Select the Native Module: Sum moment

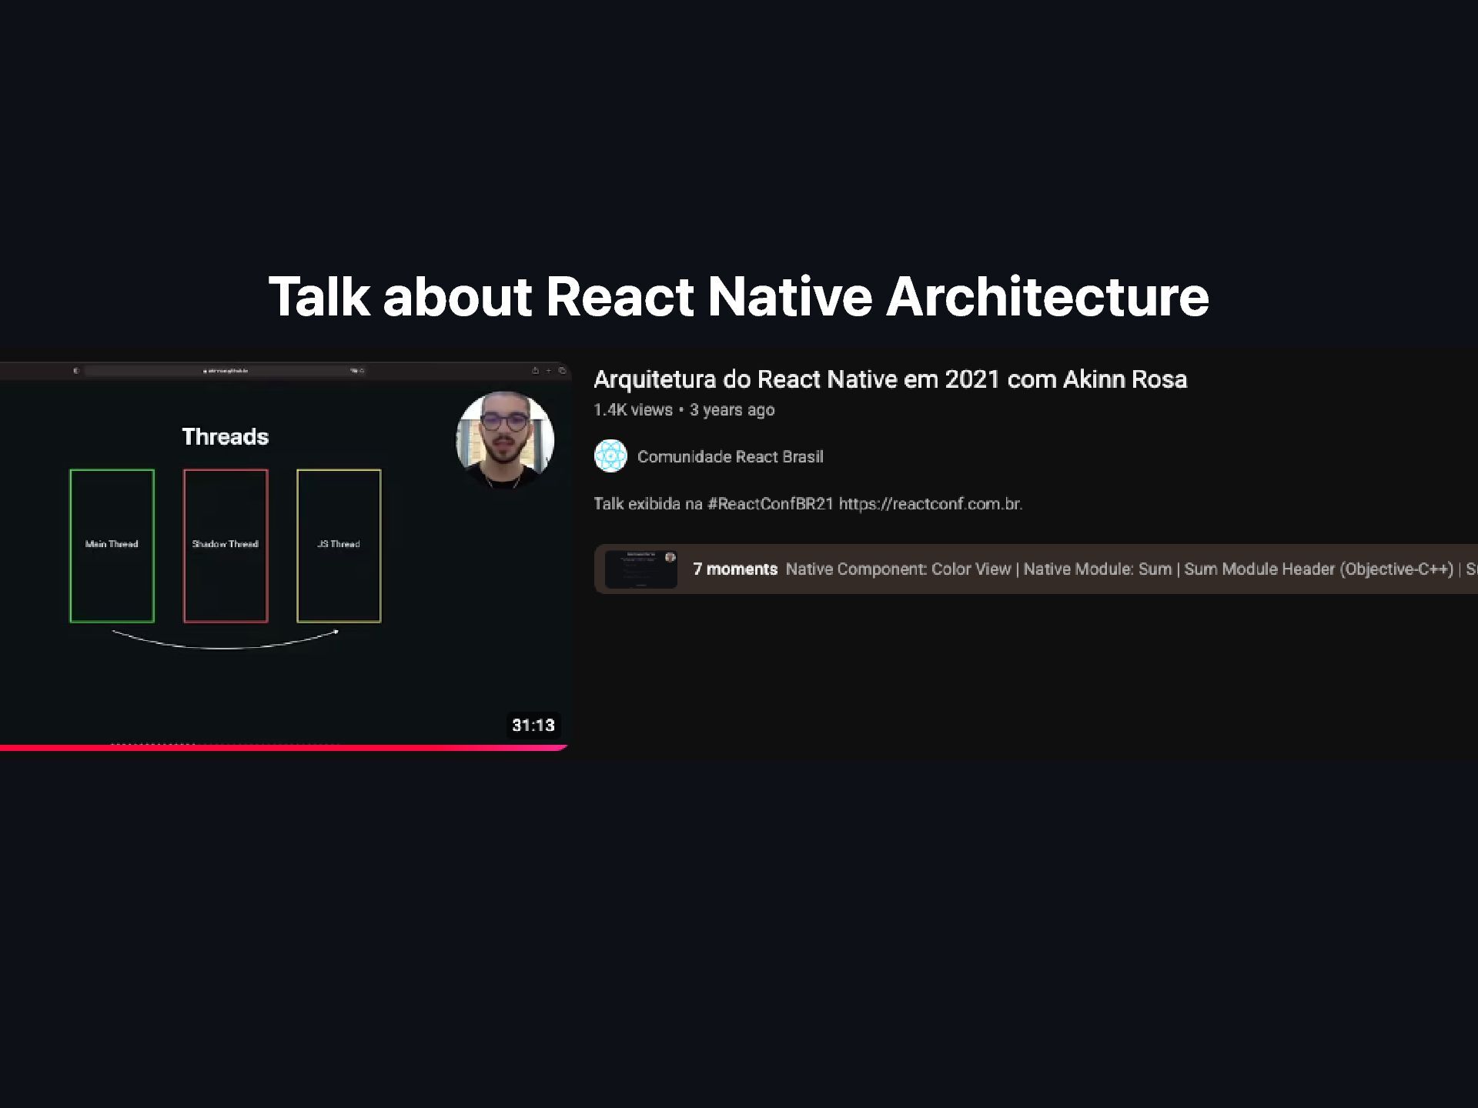click(1097, 569)
